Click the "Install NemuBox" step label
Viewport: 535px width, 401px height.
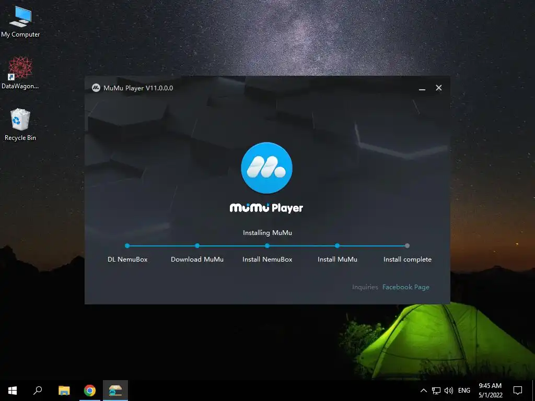coord(267,259)
